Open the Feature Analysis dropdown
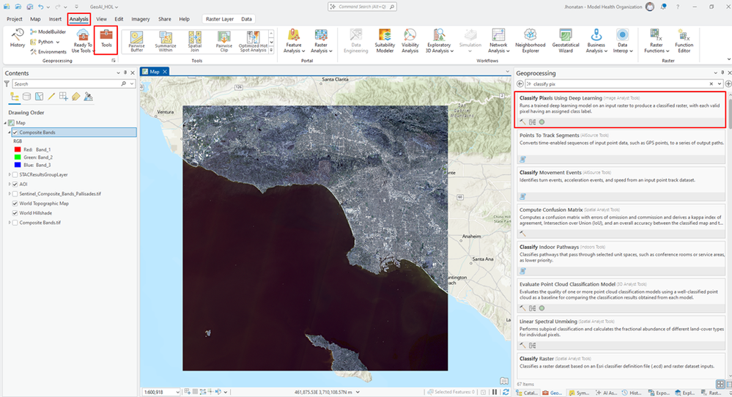 pos(294,40)
